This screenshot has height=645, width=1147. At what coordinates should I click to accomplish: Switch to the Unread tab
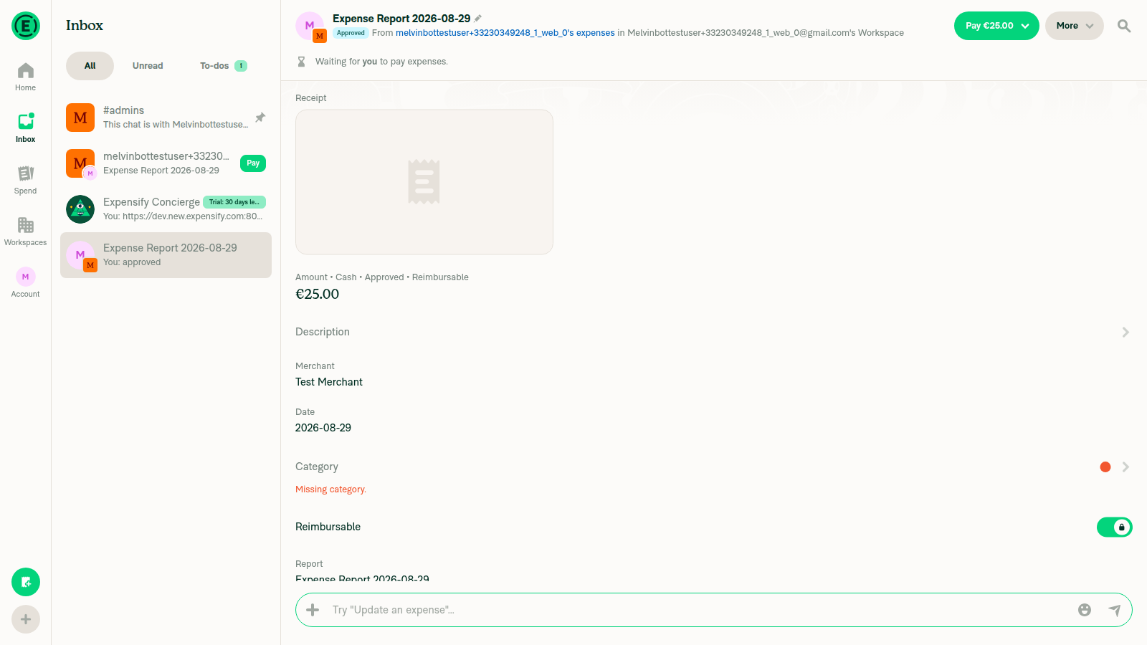coord(148,66)
